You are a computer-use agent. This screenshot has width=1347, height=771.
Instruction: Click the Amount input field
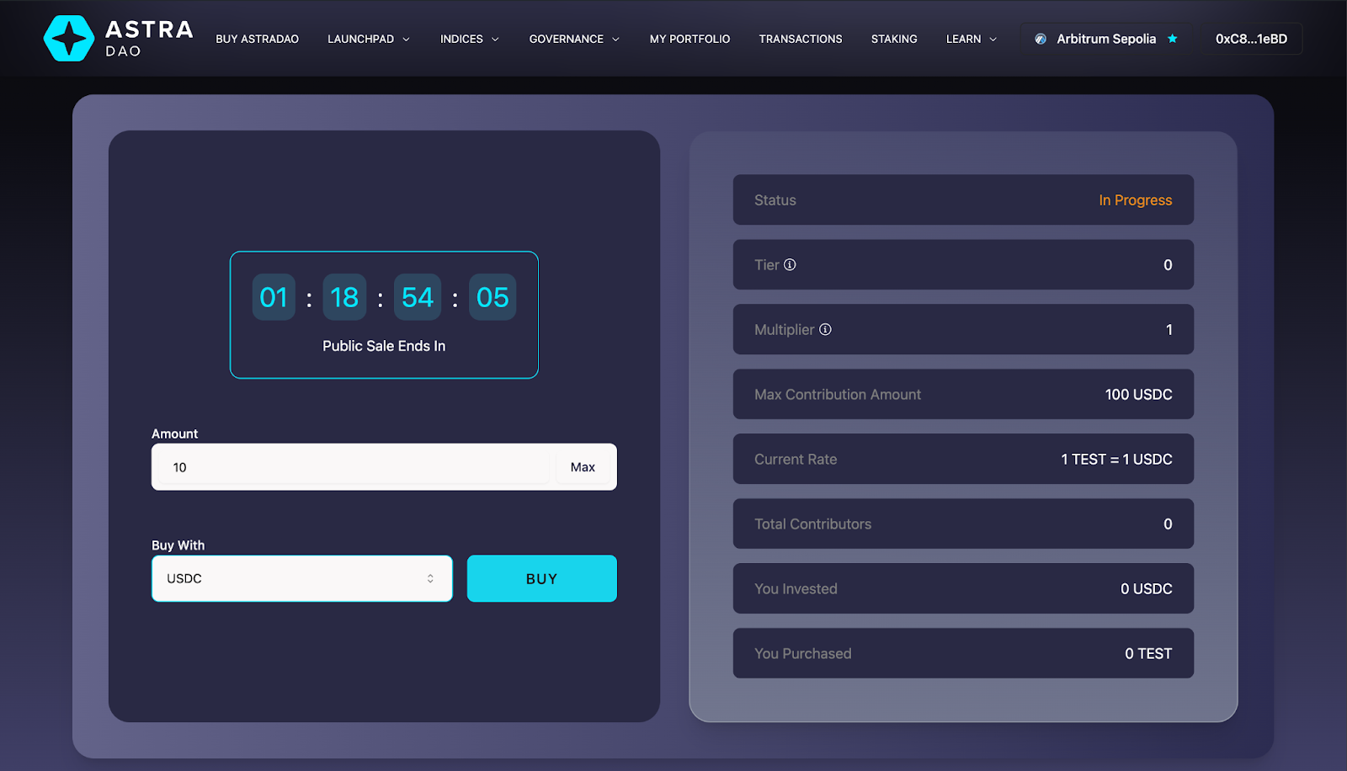pos(354,467)
